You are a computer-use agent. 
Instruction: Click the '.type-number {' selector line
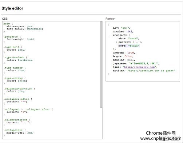point(15,68)
